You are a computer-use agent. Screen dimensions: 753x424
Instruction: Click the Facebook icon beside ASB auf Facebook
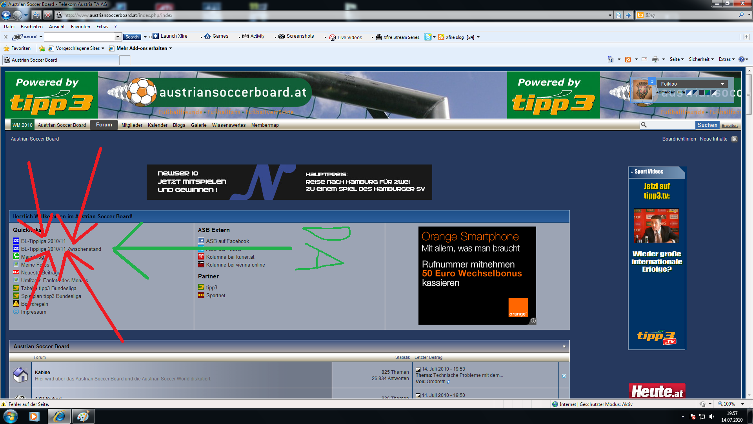[x=201, y=241]
